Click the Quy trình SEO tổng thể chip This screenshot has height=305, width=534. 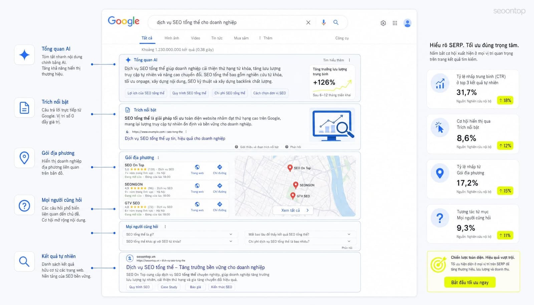(x=189, y=93)
